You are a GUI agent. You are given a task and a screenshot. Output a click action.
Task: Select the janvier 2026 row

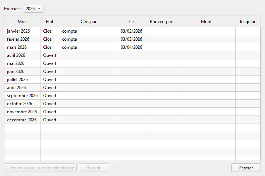pyautogui.click(x=132, y=31)
